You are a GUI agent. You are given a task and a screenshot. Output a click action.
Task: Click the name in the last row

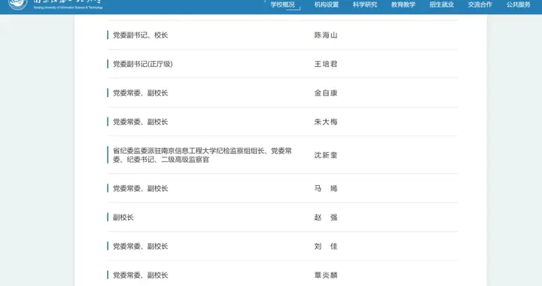pos(326,275)
